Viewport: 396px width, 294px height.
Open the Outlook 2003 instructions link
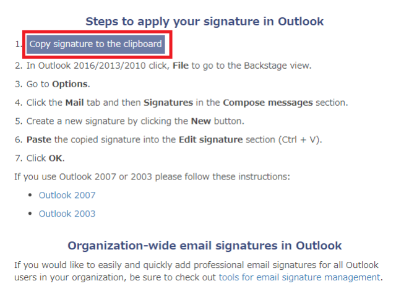pyautogui.click(x=67, y=214)
